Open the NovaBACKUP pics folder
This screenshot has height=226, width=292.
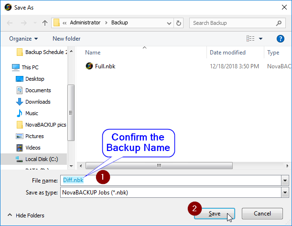coord(45,125)
